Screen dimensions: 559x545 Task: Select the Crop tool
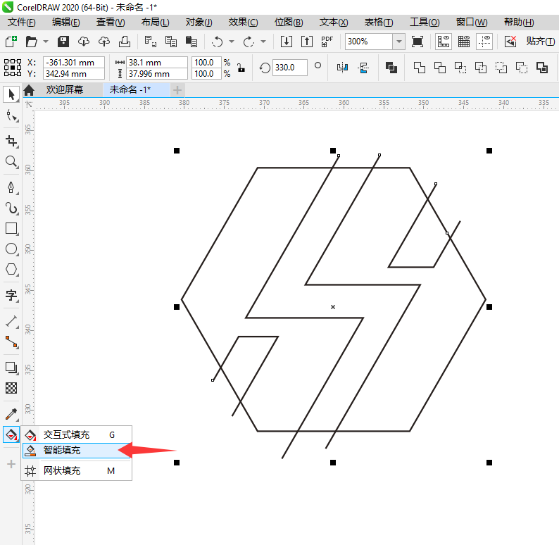(x=11, y=141)
